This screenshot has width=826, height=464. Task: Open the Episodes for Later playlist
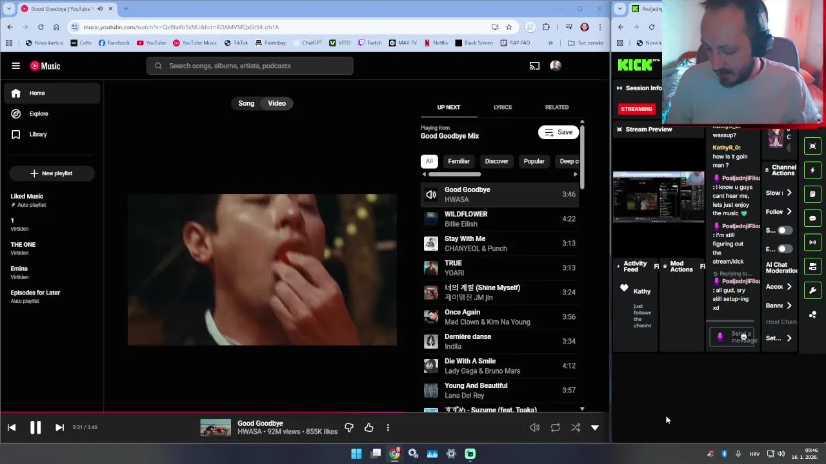(52, 296)
